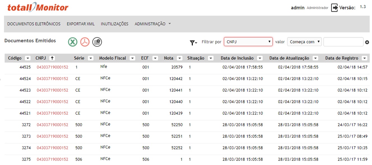This screenshot has width=372, height=165.
Task: Click the Data de Registro column header
Action: (342, 58)
